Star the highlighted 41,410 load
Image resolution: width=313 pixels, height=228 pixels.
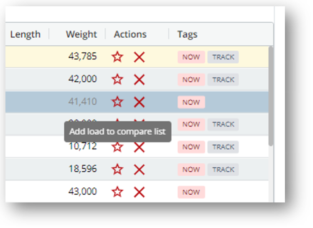coord(118,102)
